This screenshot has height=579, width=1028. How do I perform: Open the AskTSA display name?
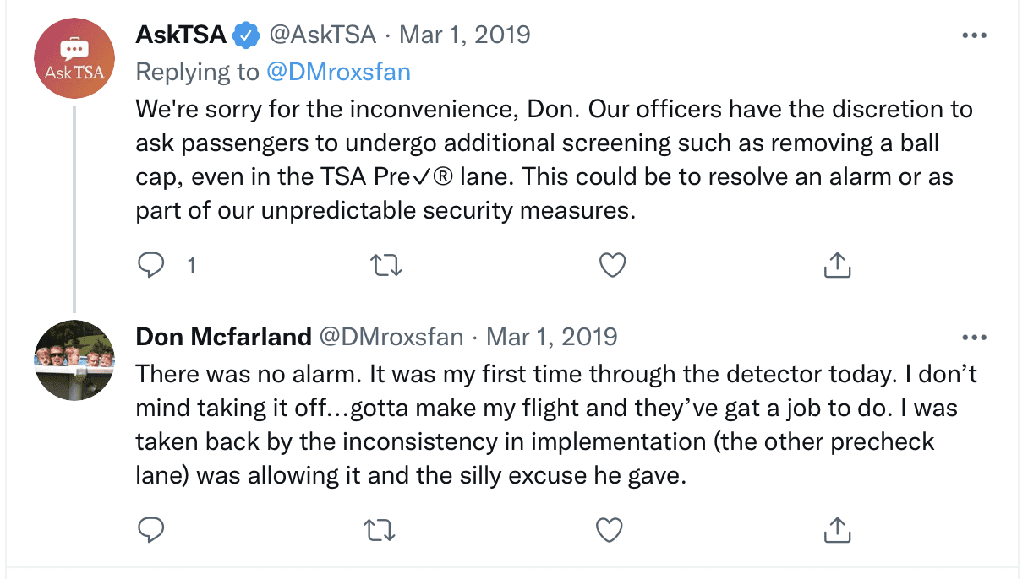pyautogui.click(x=181, y=35)
